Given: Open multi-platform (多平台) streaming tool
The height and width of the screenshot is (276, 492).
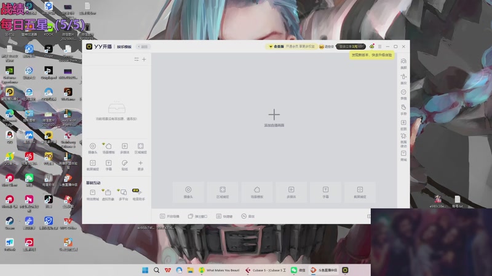Looking at the screenshot, I should click(124, 194).
